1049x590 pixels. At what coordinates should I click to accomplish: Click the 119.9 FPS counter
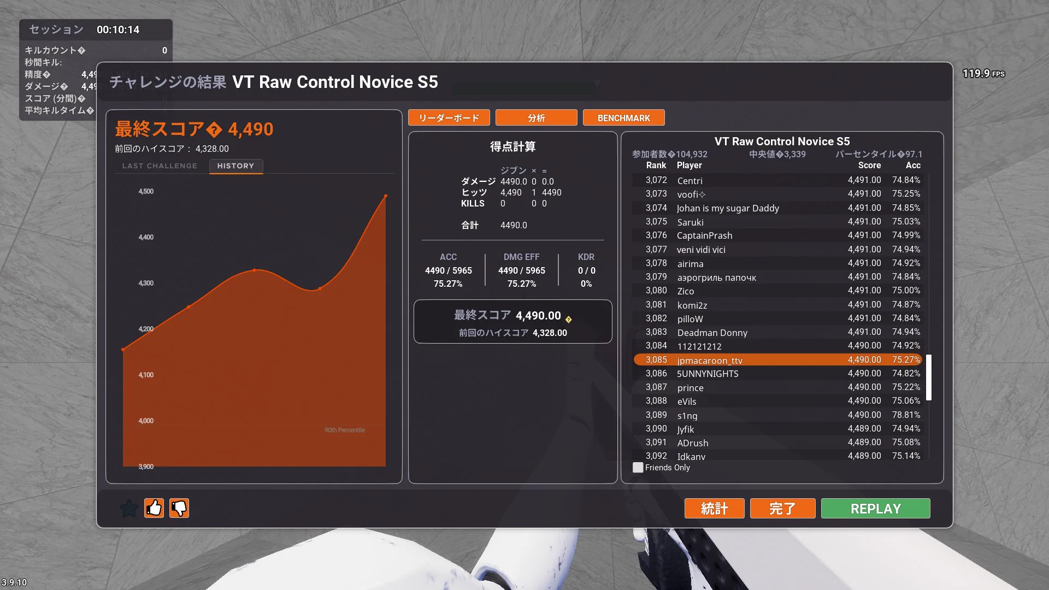pos(983,73)
